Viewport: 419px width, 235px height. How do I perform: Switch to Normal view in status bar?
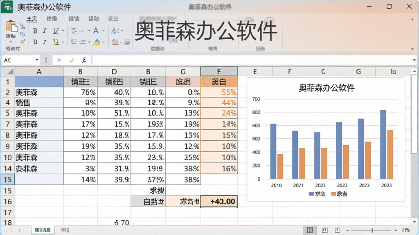pyautogui.click(x=310, y=230)
